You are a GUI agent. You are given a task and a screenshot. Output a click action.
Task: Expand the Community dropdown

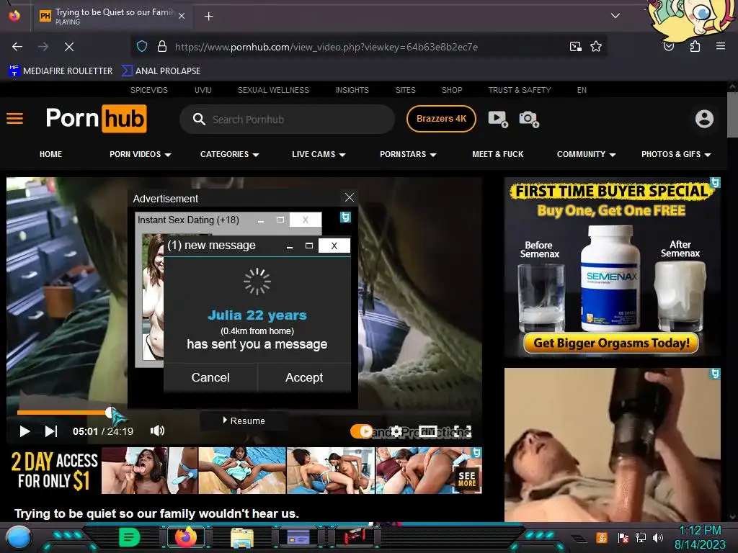click(587, 154)
